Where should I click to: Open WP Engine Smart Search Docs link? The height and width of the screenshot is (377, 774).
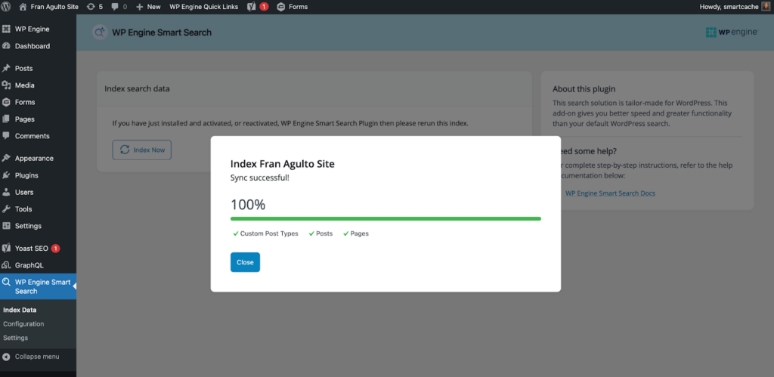610,193
